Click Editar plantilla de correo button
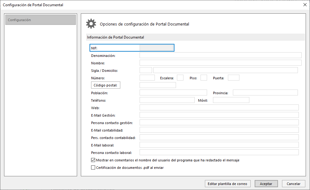The width and height of the screenshot is (310, 190). [228, 184]
